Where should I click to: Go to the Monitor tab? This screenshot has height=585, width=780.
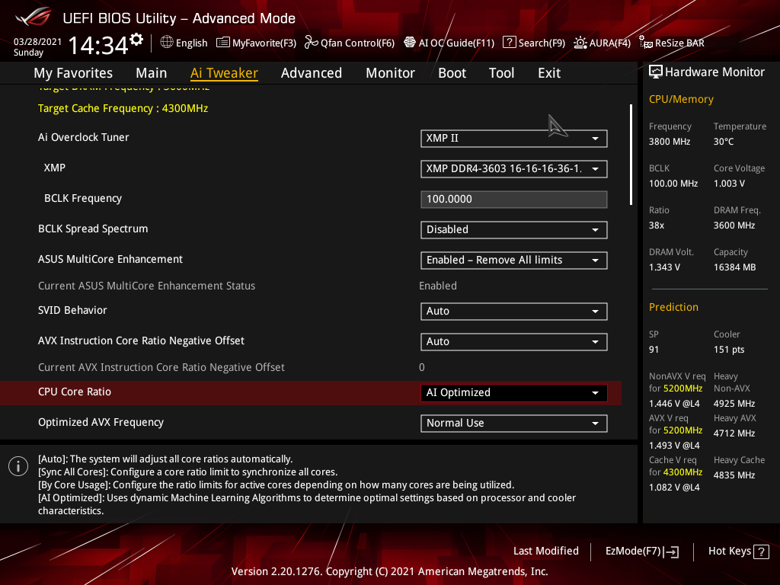tap(391, 73)
